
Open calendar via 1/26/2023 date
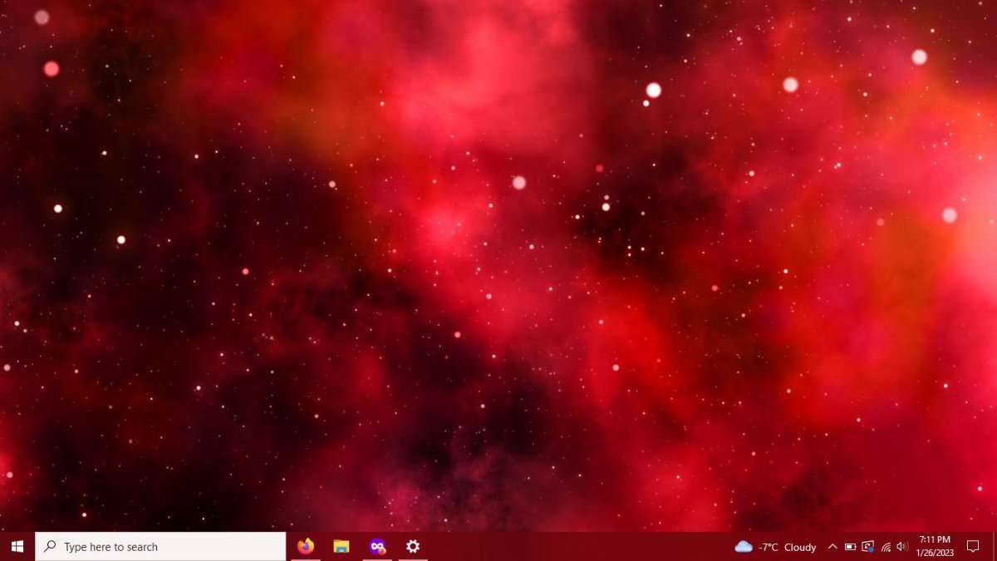[x=935, y=553]
